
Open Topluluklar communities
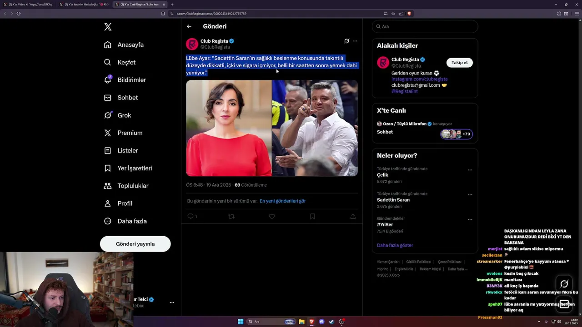point(126,186)
